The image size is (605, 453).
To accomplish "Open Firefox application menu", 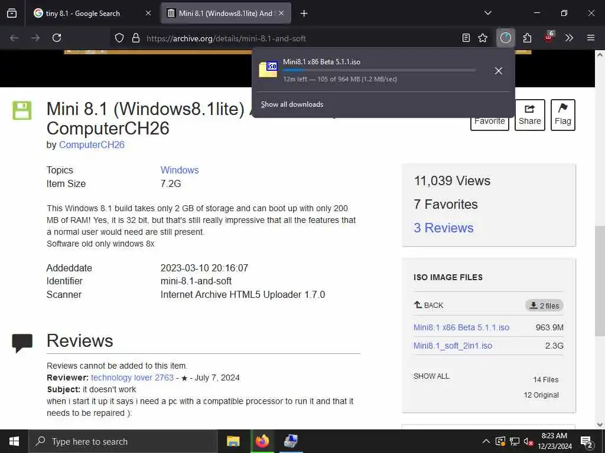I will coord(591,38).
